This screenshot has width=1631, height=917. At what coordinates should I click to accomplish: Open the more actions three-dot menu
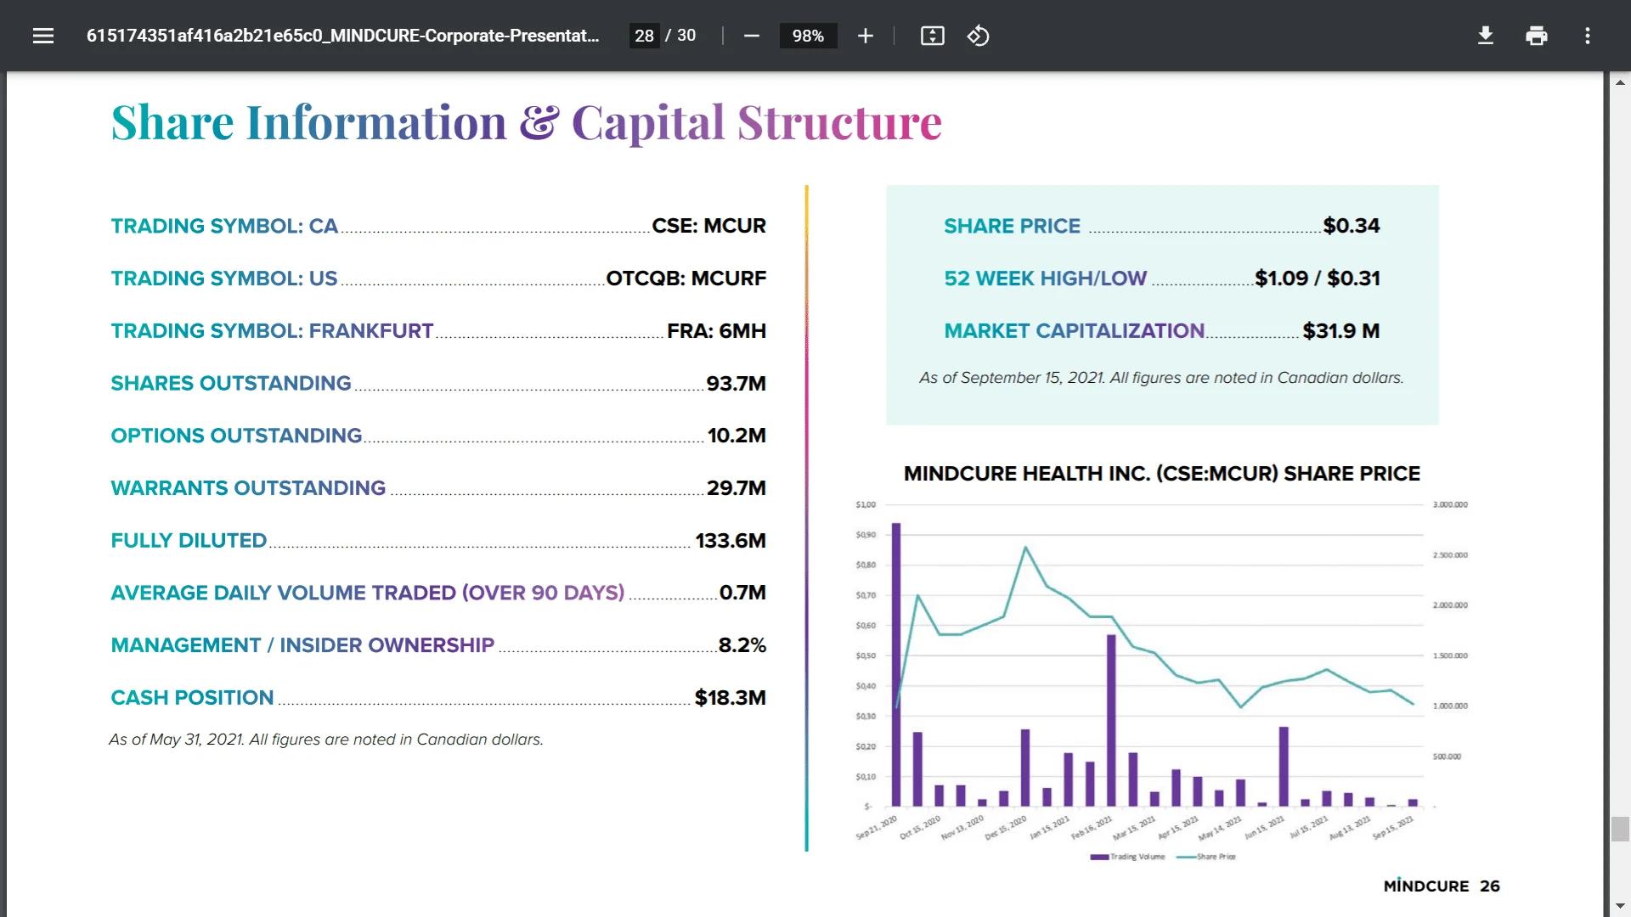[1588, 36]
